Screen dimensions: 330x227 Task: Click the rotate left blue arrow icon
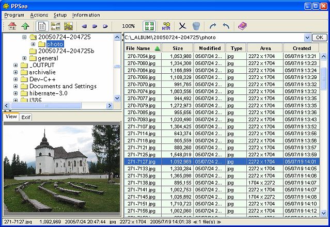tap(226, 26)
